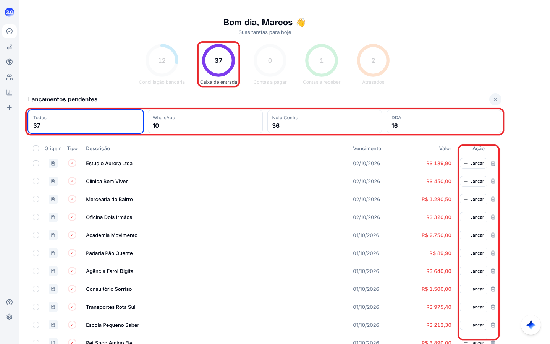This screenshot has height=344, width=550.
Task: Open the help question mark icon
Action: (x=10, y=302)
